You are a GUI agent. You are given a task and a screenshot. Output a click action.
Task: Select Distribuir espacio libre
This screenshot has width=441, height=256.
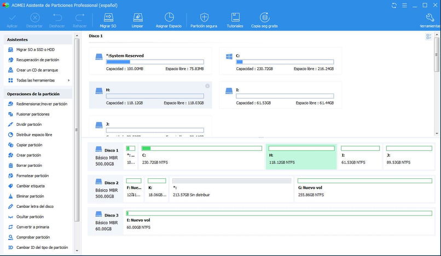(x=34, y=135)
